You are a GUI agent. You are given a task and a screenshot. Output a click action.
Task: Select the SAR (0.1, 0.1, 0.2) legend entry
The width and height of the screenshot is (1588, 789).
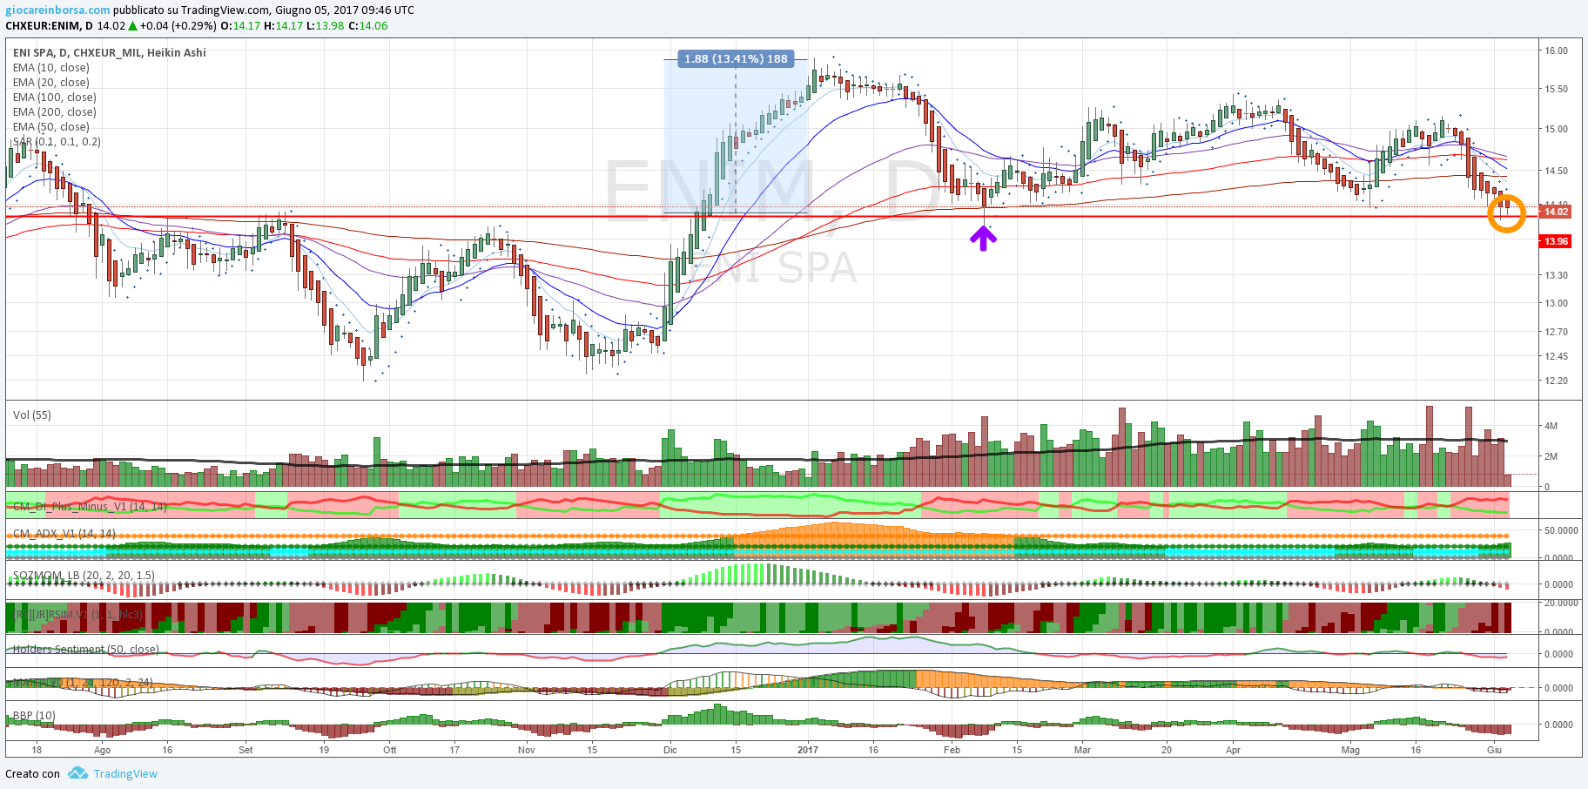point(57,141)
